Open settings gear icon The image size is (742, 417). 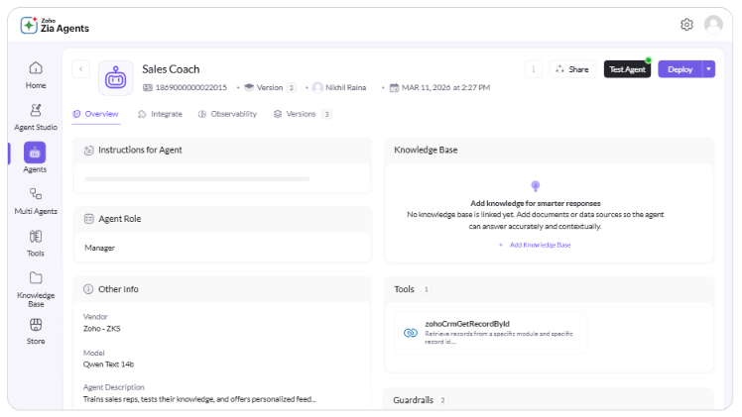686,24
